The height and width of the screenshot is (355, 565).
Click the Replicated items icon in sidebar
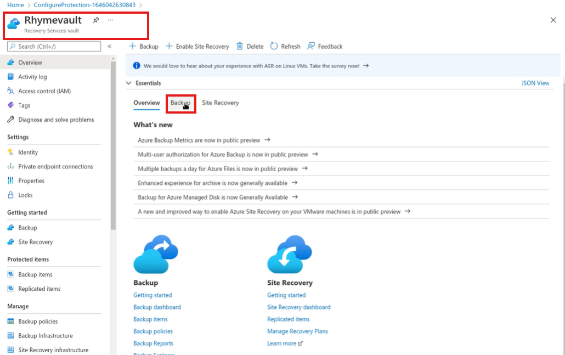pos(11,289)
